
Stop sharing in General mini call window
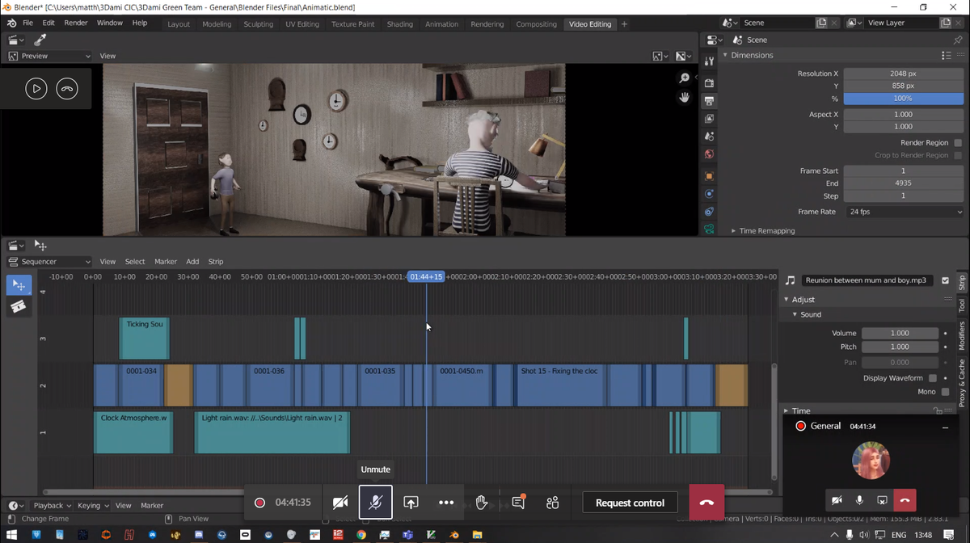pyautogui.click(x=882, y=501)
